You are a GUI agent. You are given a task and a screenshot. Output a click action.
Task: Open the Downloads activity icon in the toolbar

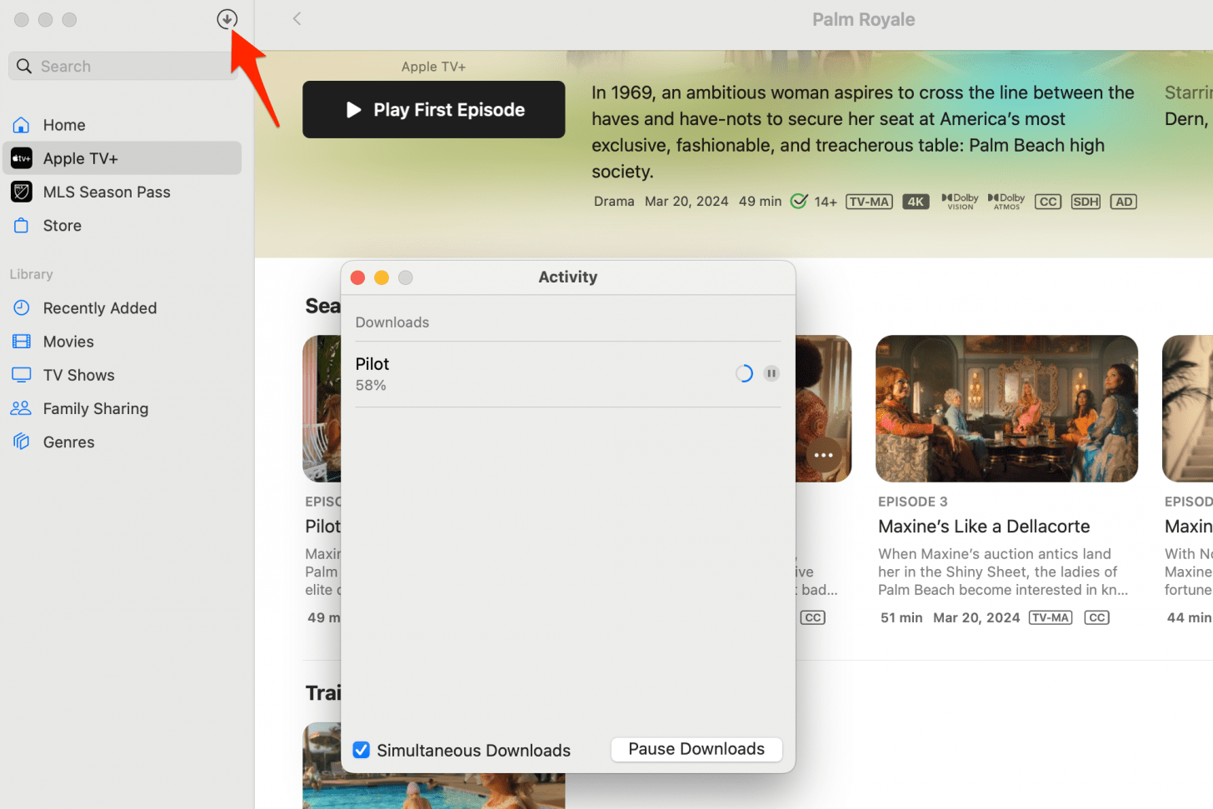(227, 19)
